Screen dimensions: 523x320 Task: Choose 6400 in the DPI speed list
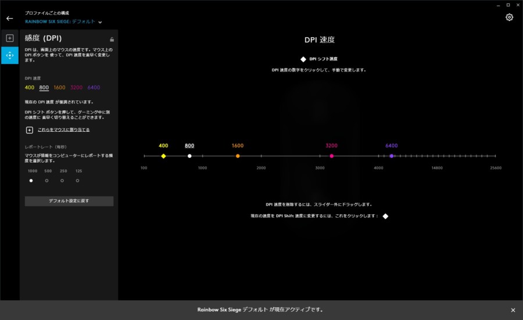94,88
